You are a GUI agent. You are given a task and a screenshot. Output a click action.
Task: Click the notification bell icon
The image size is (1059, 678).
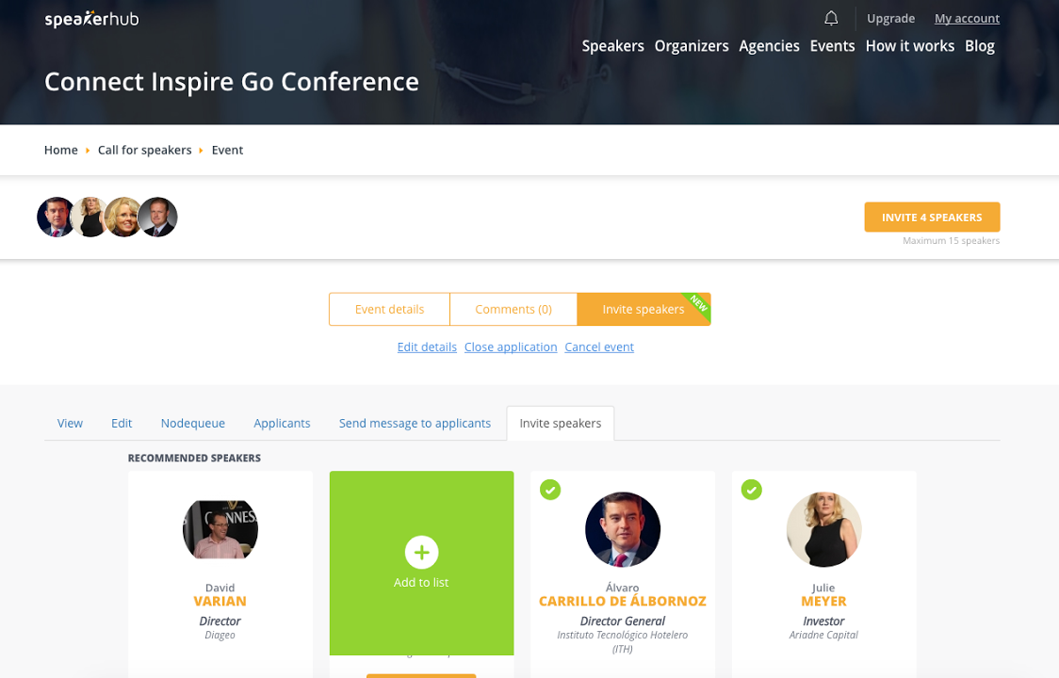click(831, 19)
